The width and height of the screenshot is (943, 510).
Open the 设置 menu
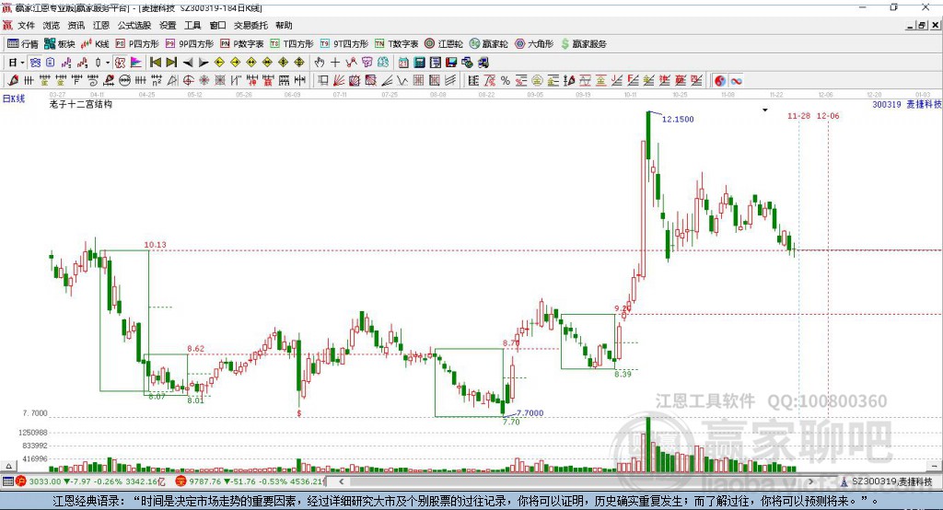(x=168, y=25)
